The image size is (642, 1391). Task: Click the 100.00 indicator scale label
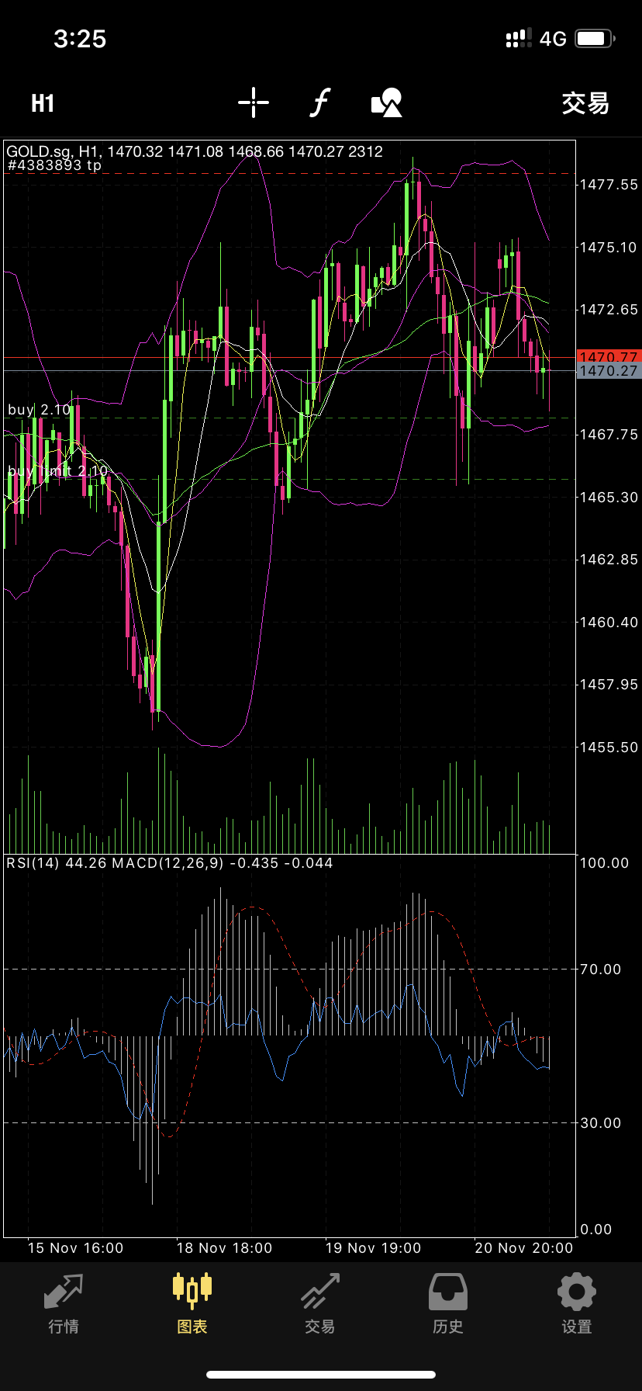[x=605, y=863]
